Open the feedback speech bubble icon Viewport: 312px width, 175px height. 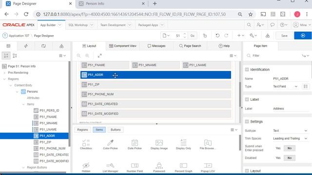click(x=273, y=25)
